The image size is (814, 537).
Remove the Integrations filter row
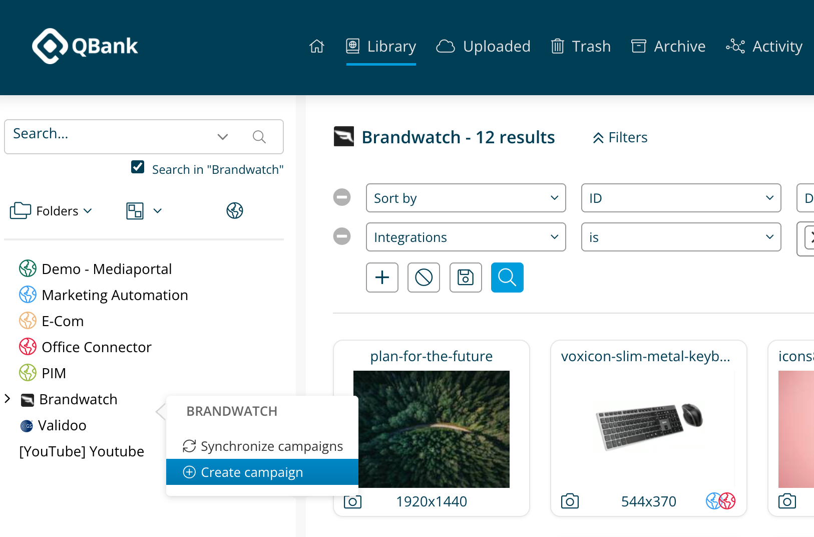click(x=342, y=236)
